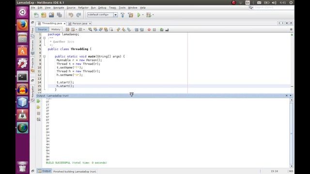Click the Save All toolbar icon
This screenshot has height=174, width=310.
click(59, 15)
